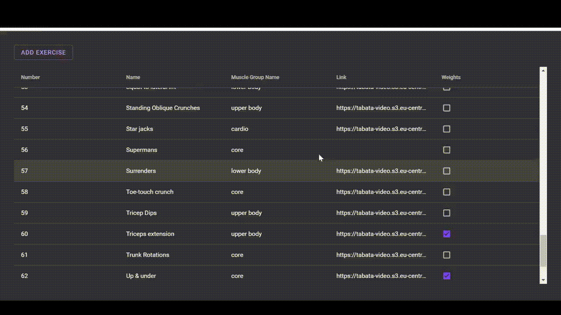
Task: Enable Weights checkbox for Star jacks
Action: click(447, 129)
